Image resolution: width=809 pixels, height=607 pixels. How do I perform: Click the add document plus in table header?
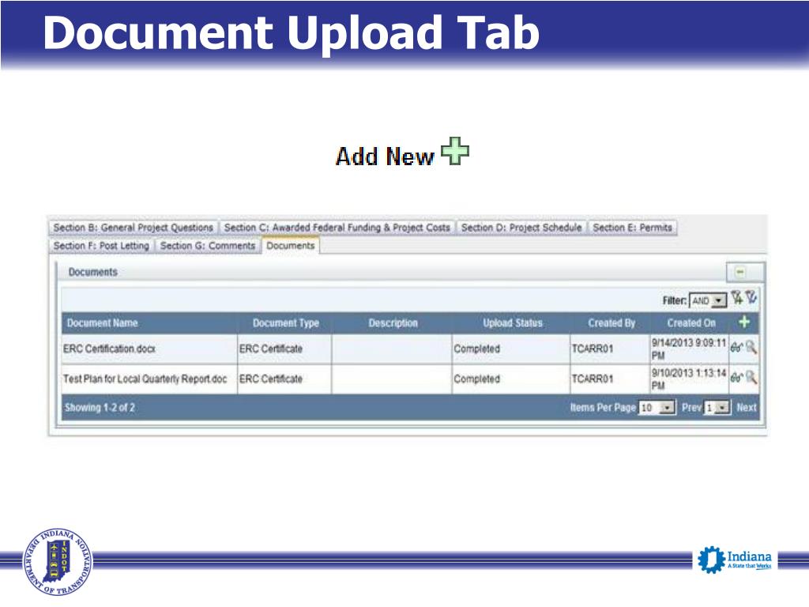pos(744,322)
